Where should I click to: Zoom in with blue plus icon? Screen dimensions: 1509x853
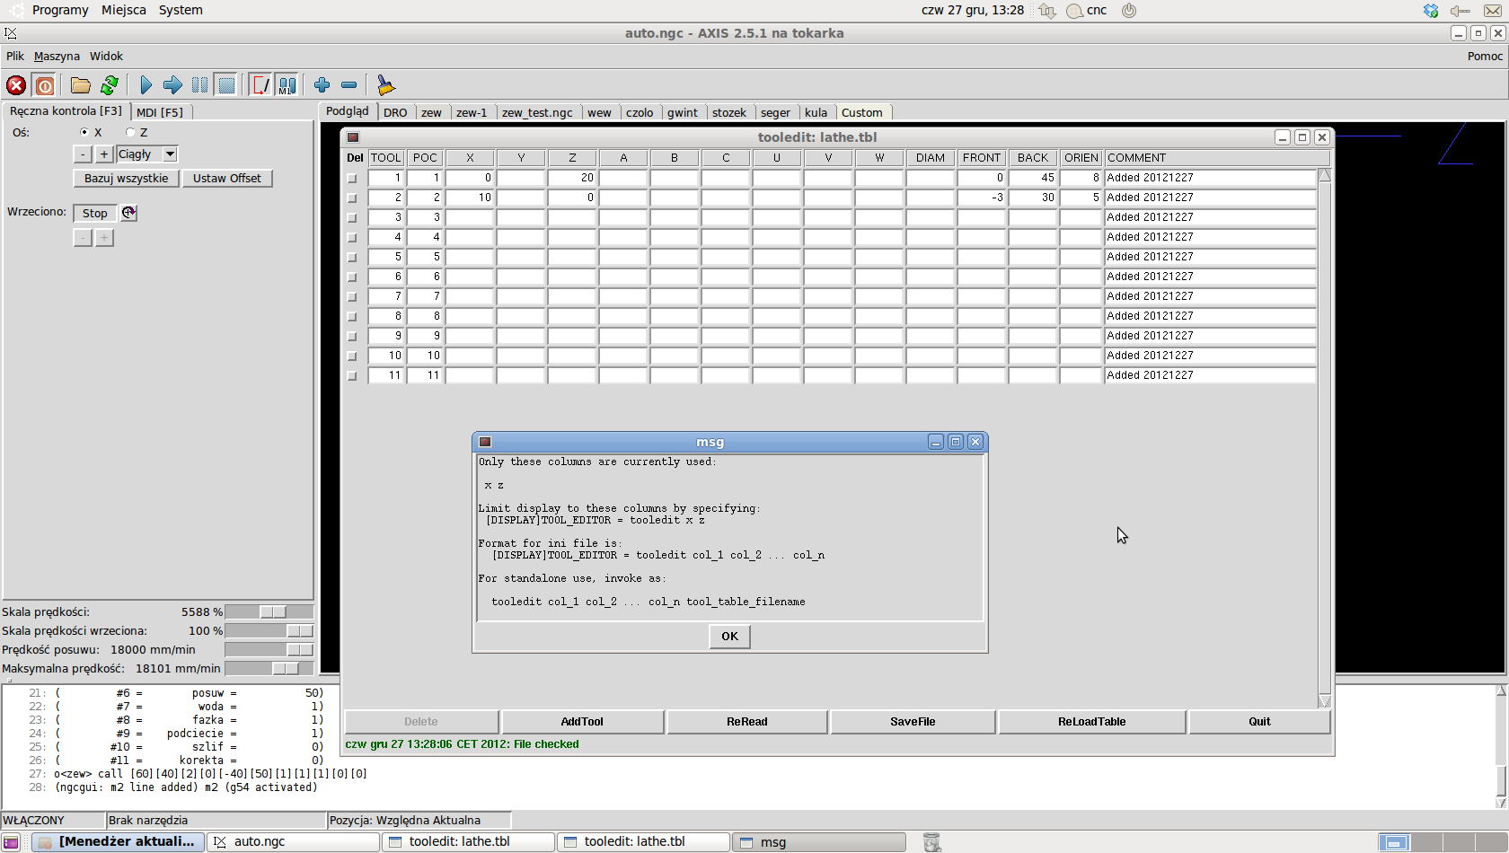(x=322, y=85)
